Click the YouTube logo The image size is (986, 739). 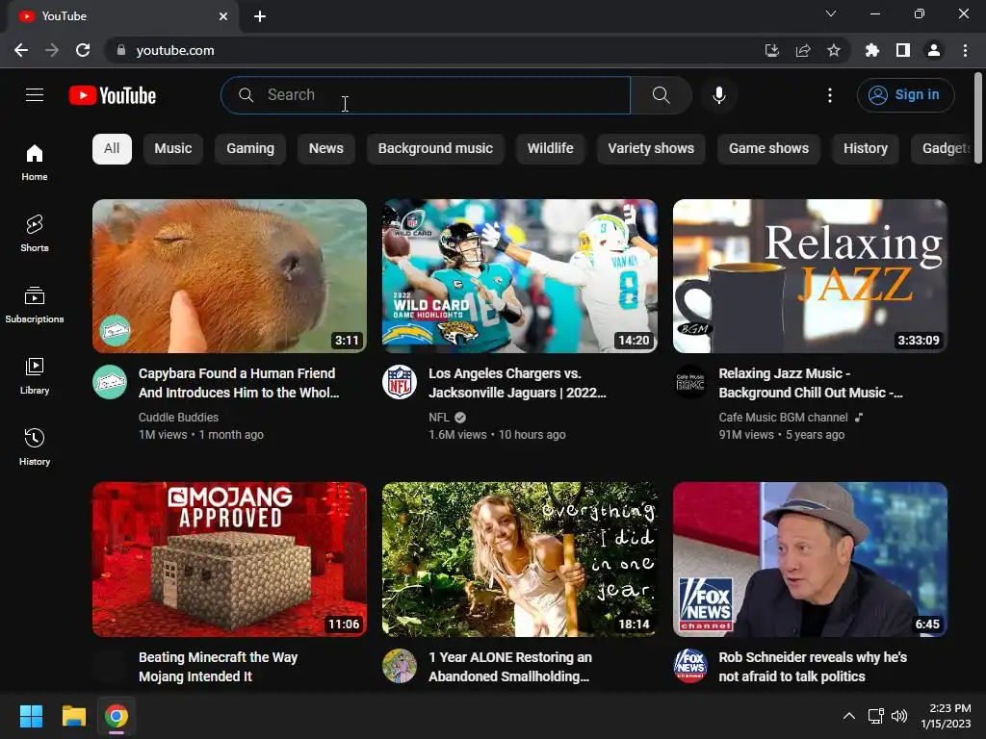[113, 95]
